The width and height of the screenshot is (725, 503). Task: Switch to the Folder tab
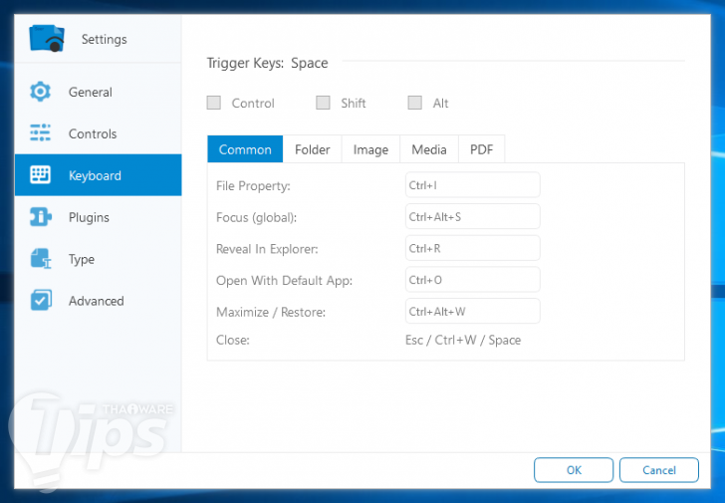312,149
